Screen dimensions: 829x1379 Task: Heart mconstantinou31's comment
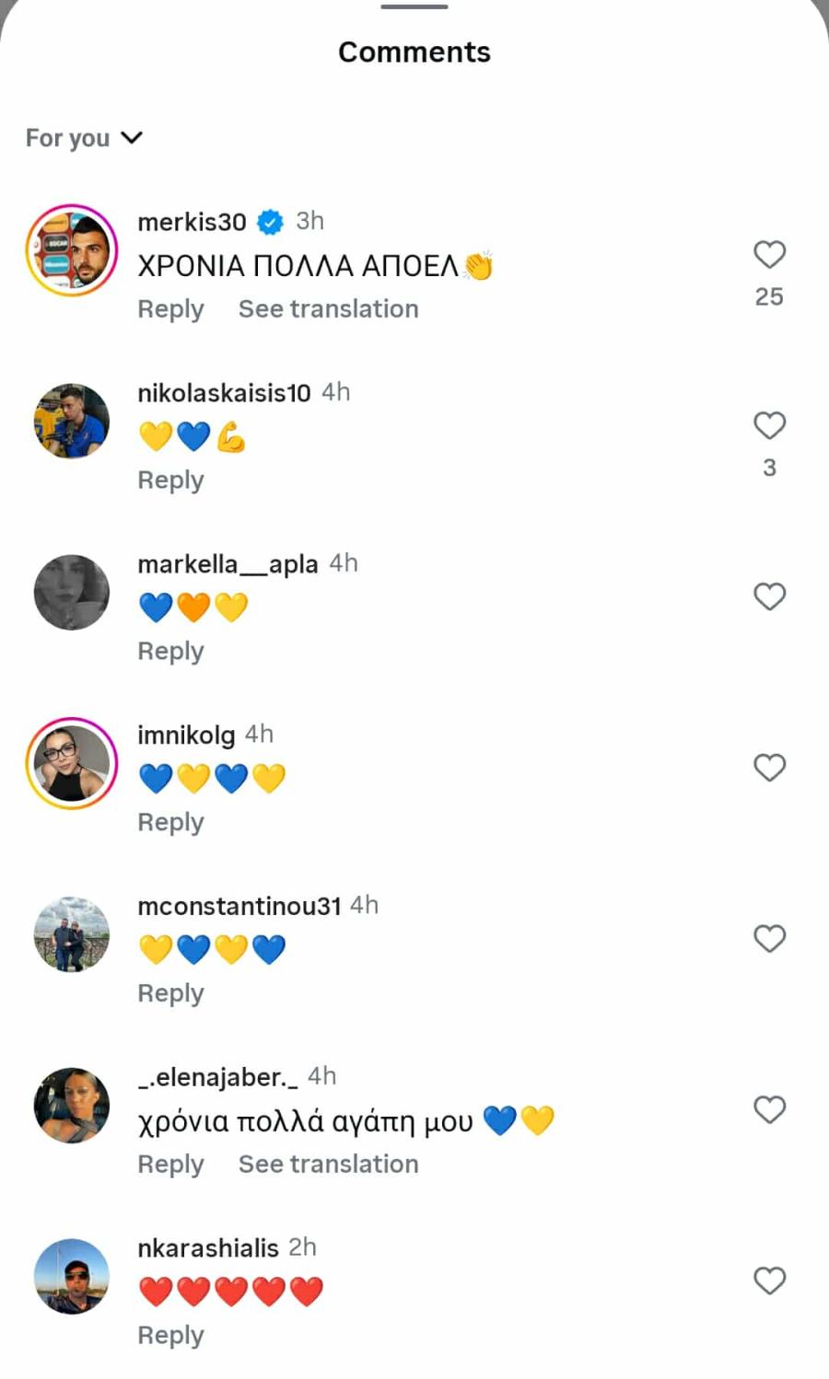769,938
